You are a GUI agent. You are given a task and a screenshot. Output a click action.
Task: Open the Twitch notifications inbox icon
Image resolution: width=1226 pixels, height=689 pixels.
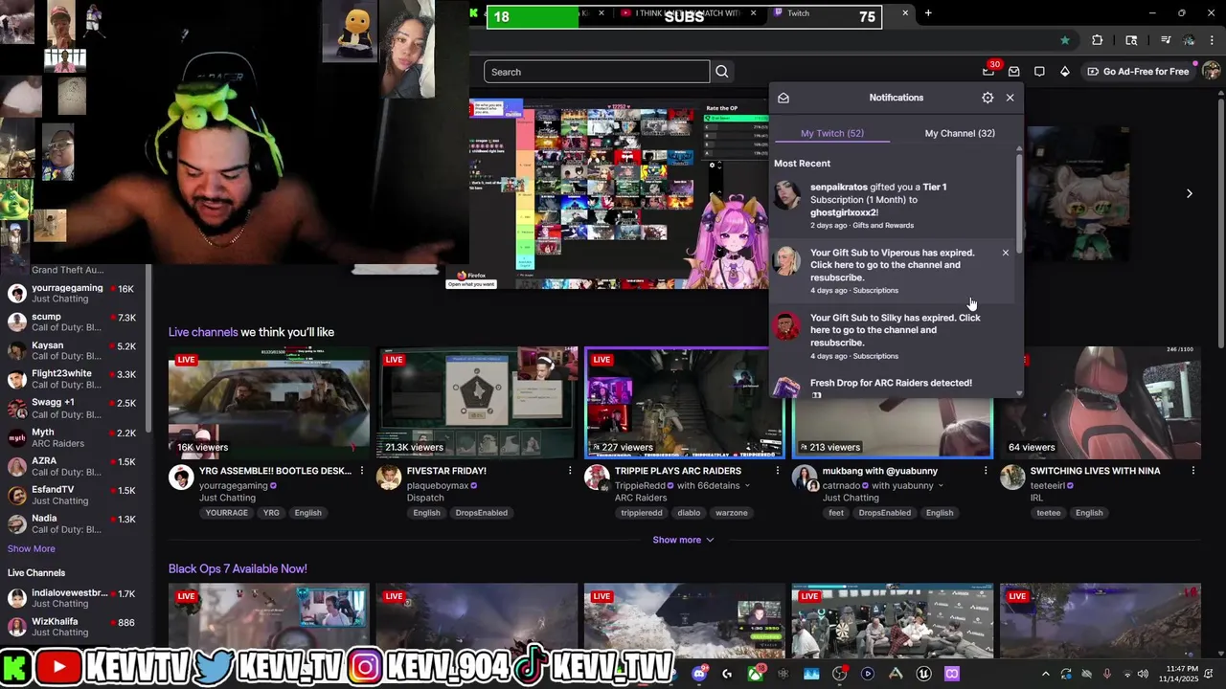coord(988,71)
